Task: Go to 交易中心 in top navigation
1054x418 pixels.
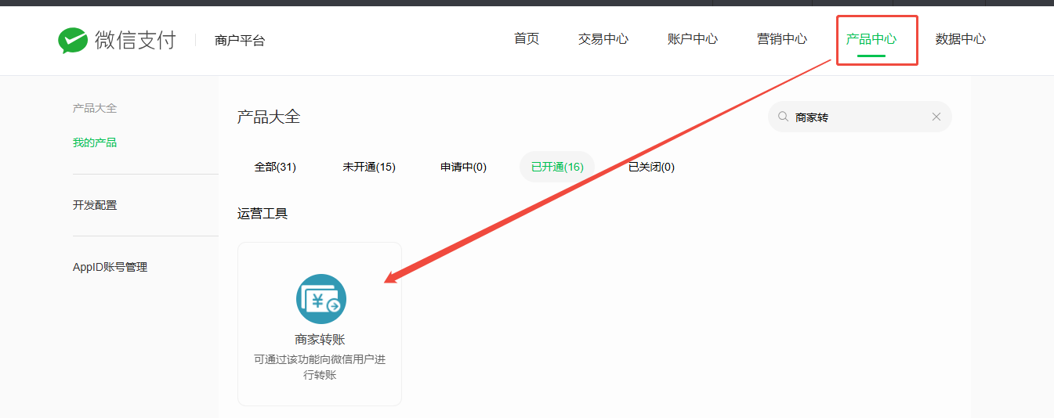Action: point(603,39)
